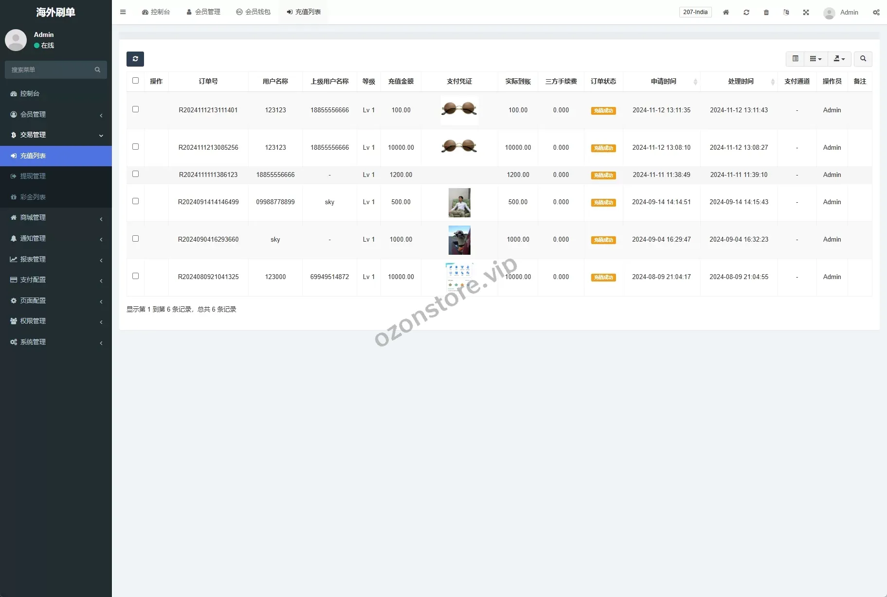Open 提现管理 in the sidebar

[x=33, y=176]
